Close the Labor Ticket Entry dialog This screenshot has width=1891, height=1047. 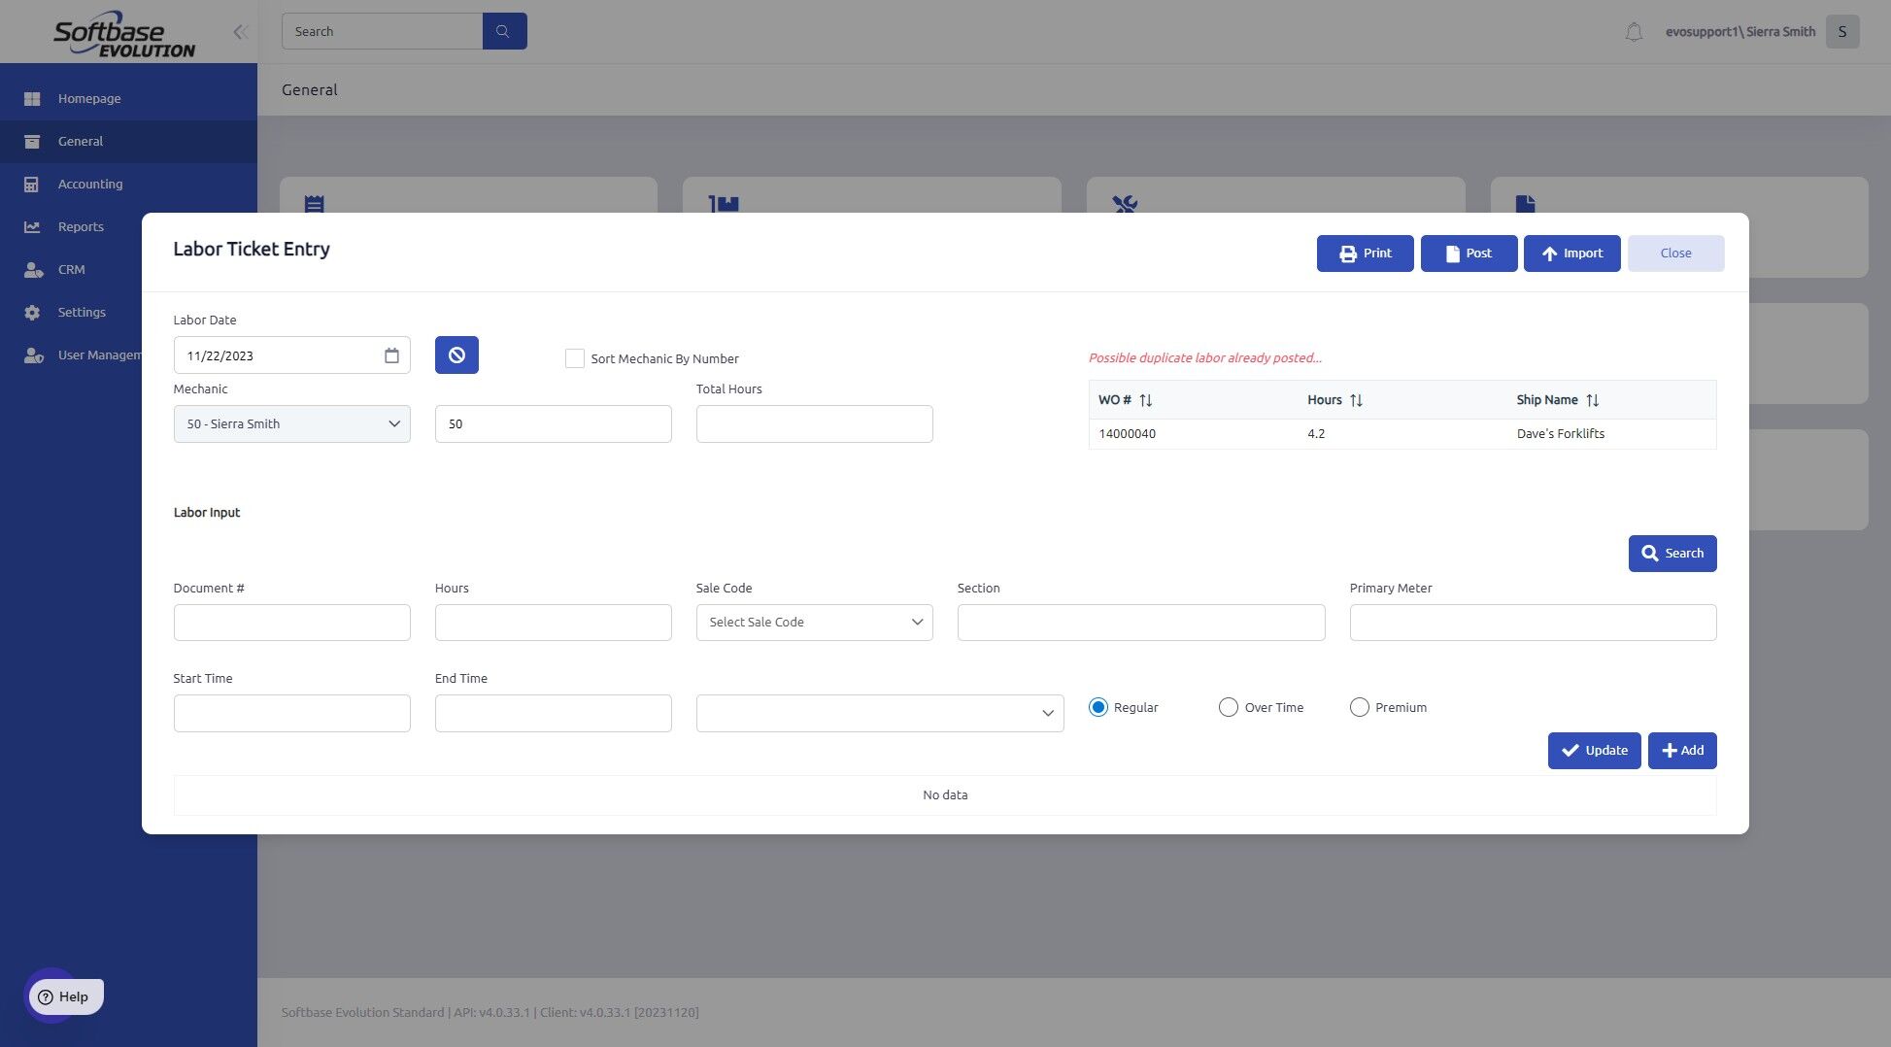point(1676,253)
